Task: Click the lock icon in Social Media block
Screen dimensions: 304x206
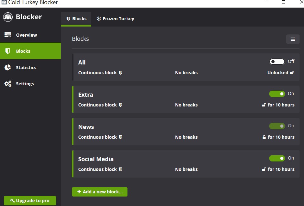Action: (x=264, y=169)
